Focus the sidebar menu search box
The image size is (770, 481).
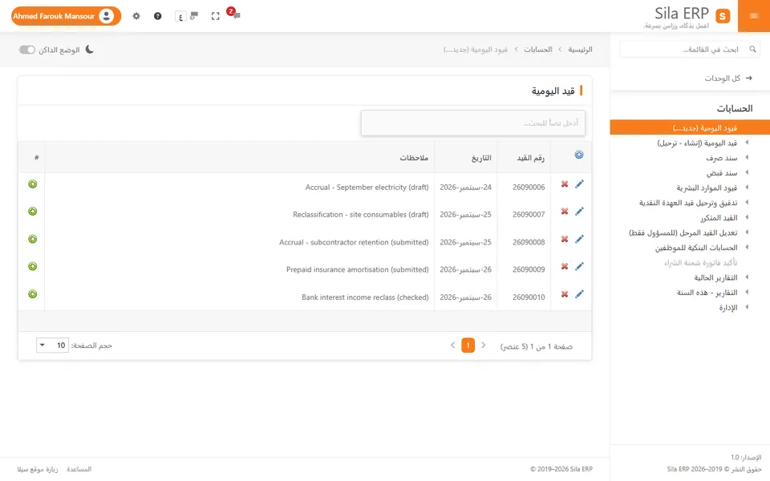[x=690, y=50]
